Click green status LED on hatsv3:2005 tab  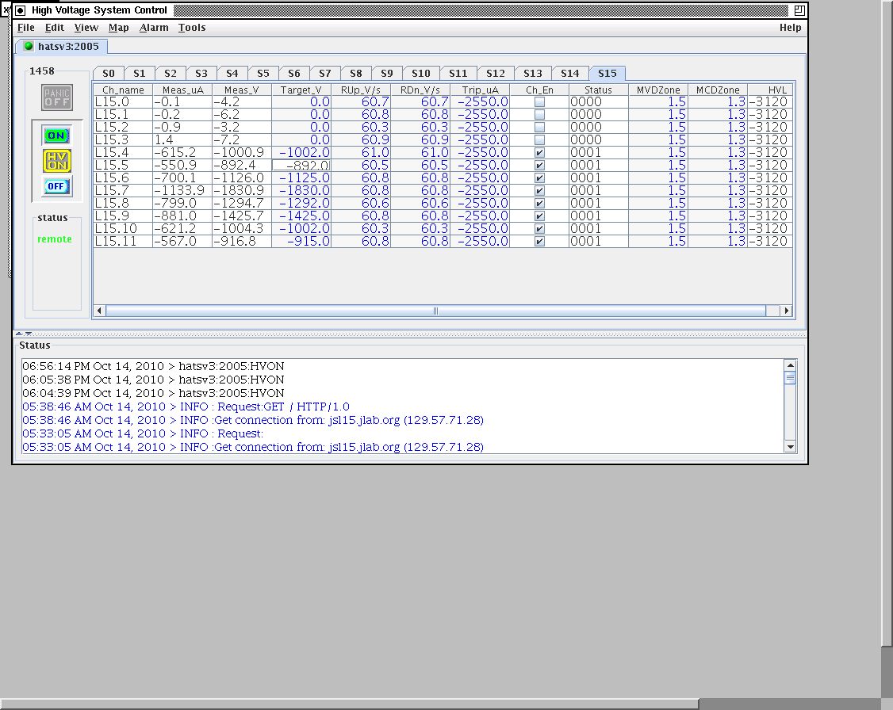[29, 46]
